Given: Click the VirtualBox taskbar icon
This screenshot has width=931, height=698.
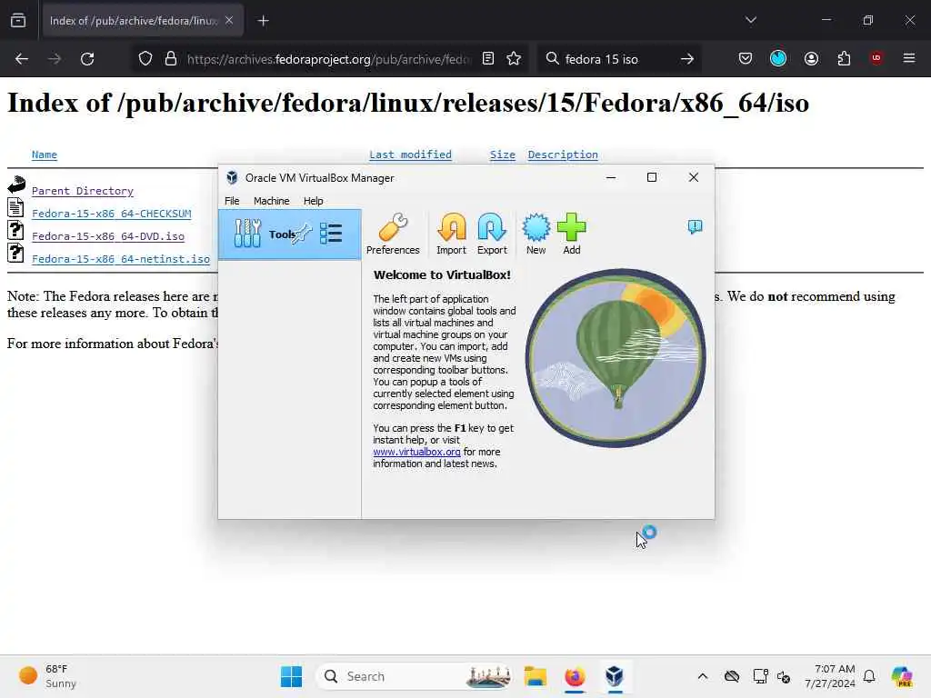Looking at the screenshot, I should coord(615,676).
